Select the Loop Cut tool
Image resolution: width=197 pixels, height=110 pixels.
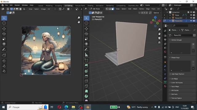[x=86, y=81]
